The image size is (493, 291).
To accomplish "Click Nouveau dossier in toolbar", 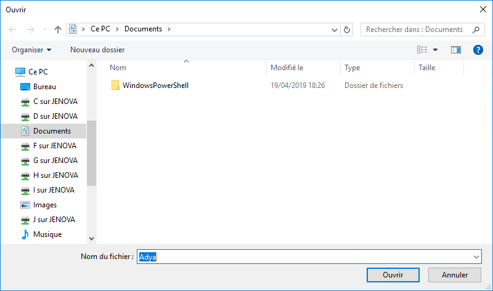I will (x=97, y=49).
